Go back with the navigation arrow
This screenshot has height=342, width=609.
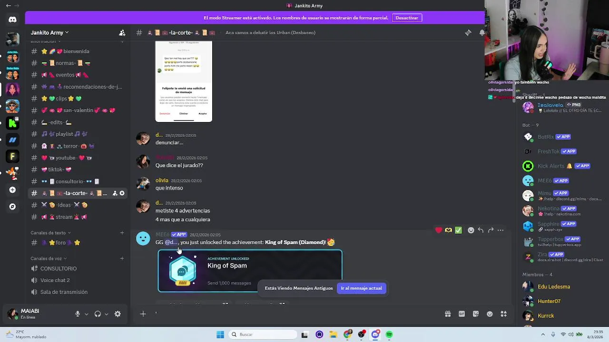click(x=8, y=6)
